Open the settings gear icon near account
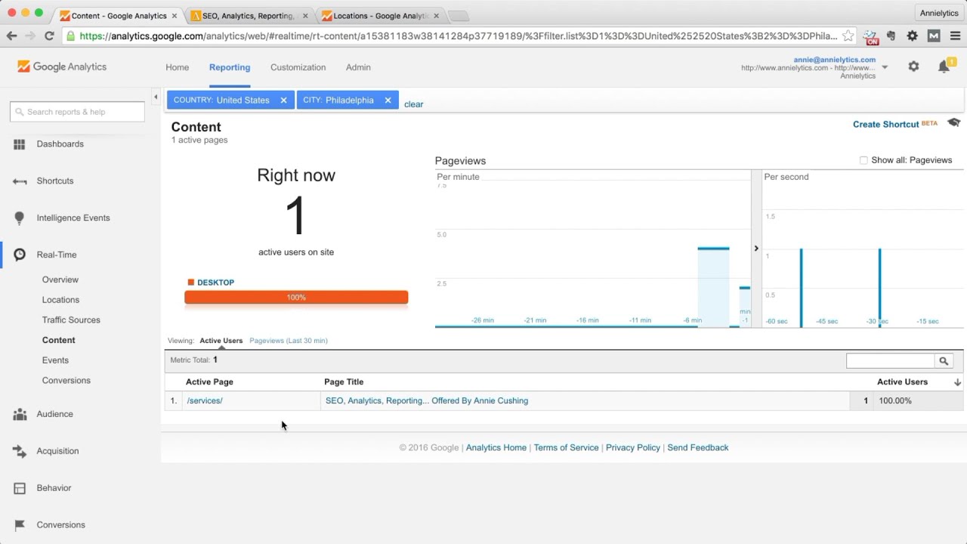This screenshot has height=544, width=967. coord(913,66)
